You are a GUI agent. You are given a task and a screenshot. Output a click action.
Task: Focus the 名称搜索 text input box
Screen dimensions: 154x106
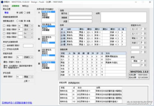coord(28,46)
